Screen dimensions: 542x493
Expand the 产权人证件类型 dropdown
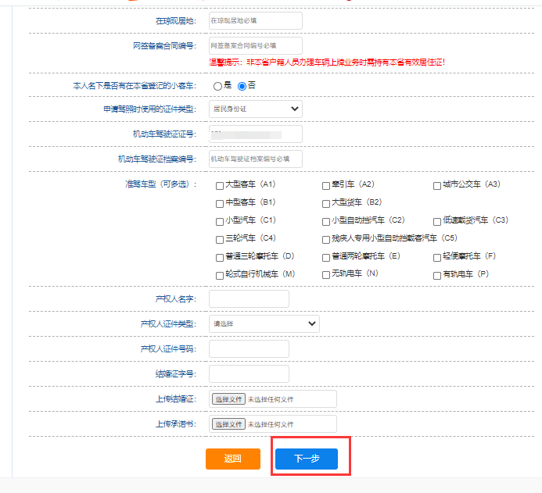264,323
